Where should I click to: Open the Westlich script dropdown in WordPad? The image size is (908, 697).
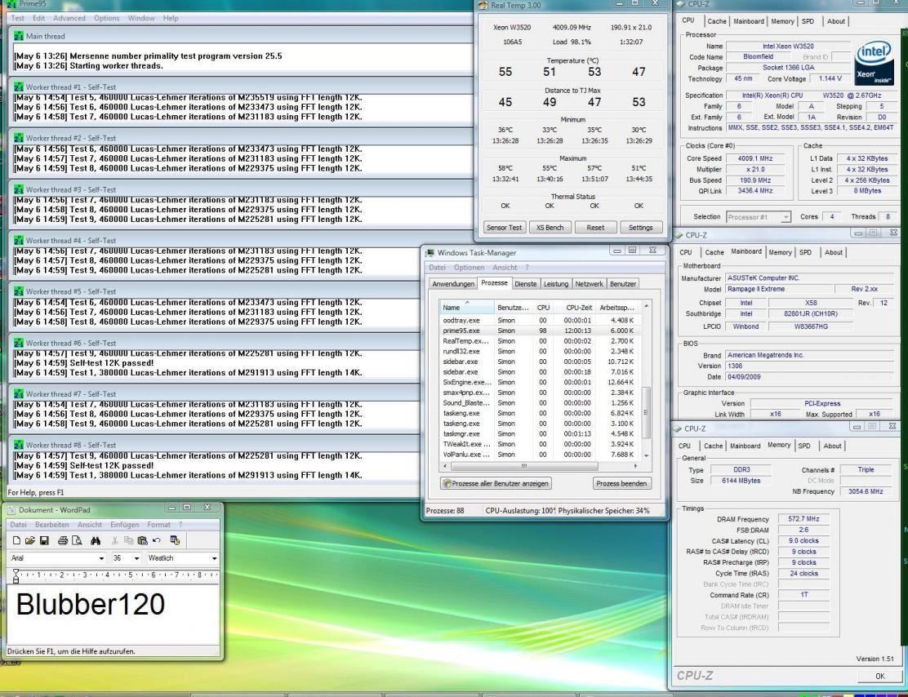click(214, 558)
